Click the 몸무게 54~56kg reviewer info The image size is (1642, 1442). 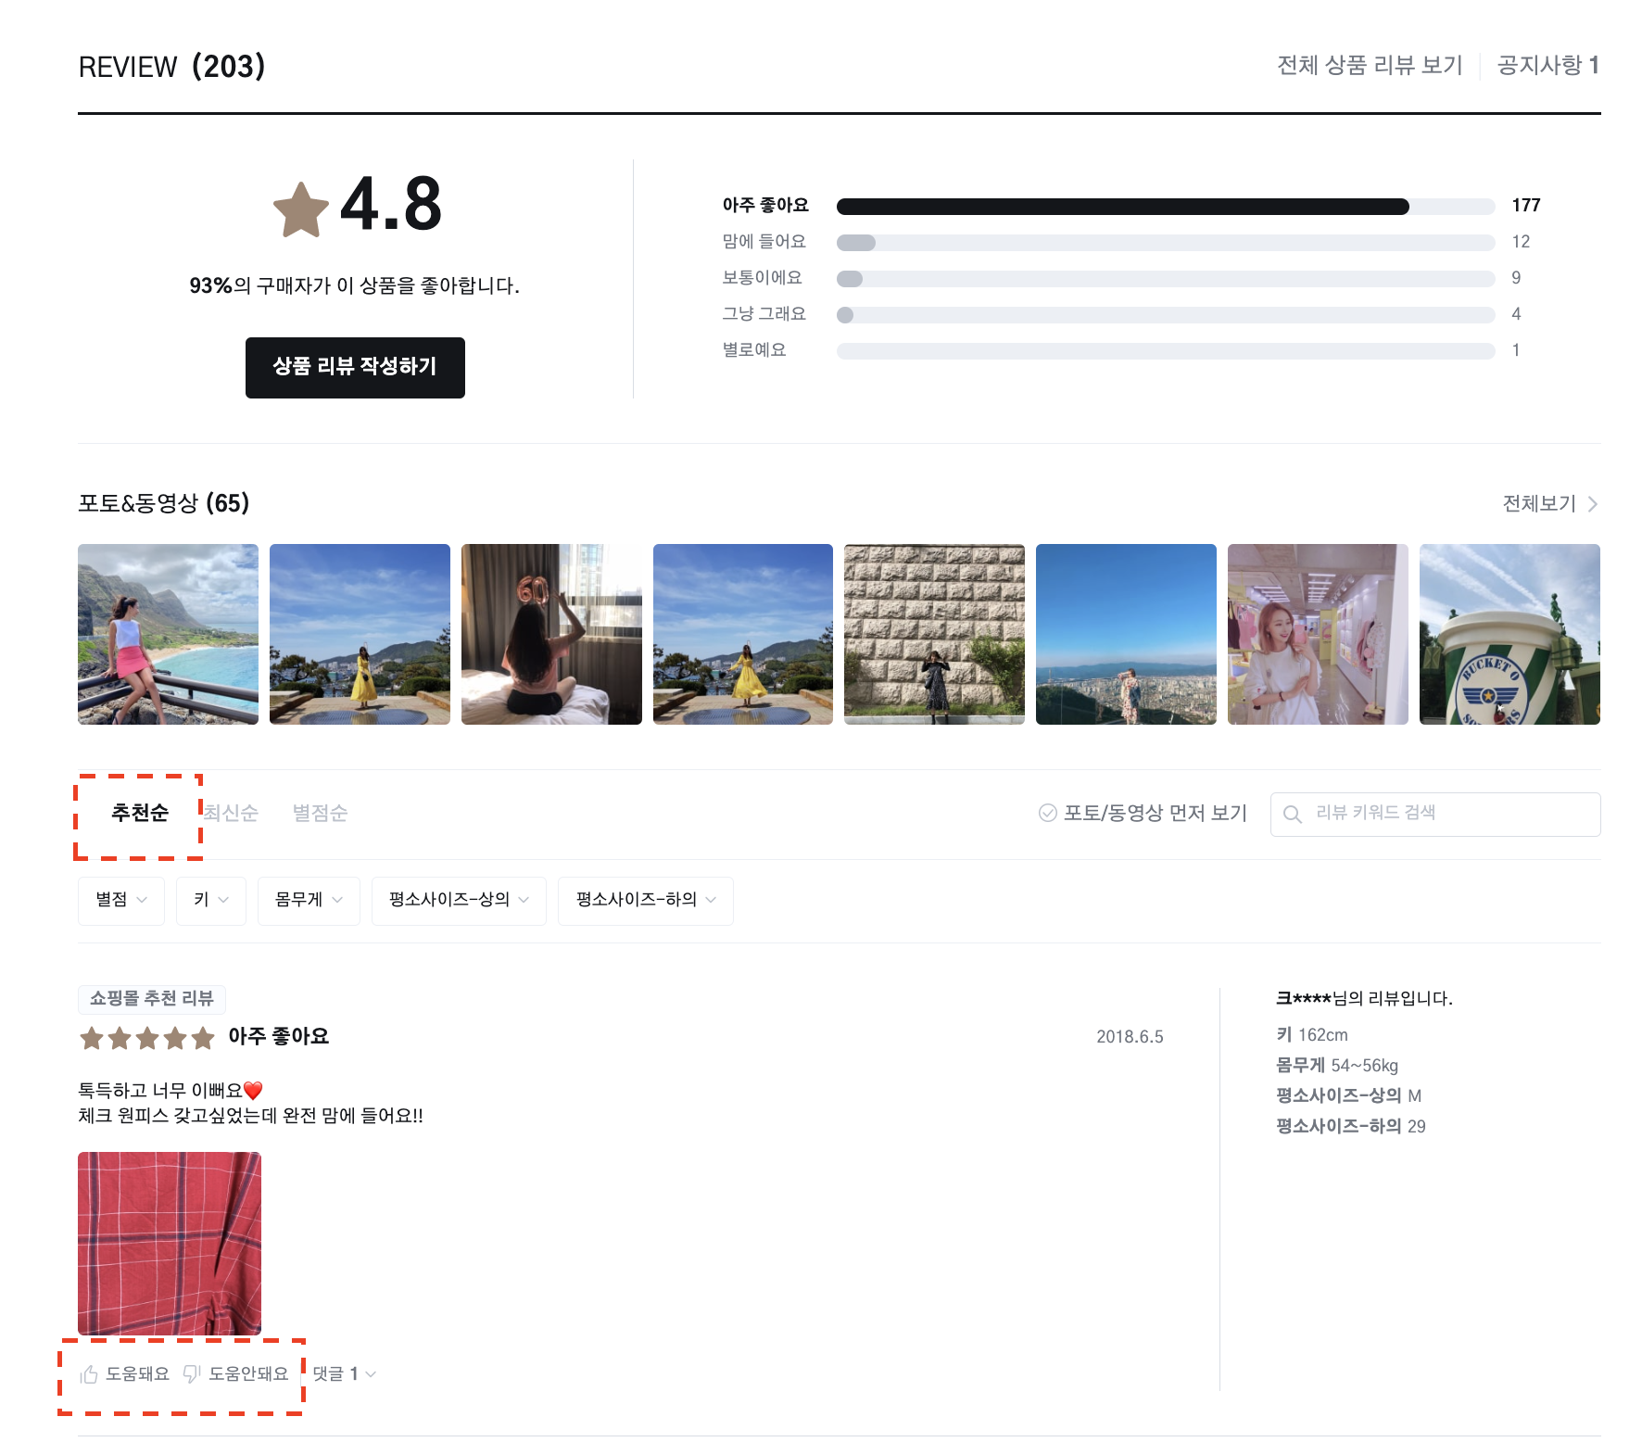point(1337,1066)
